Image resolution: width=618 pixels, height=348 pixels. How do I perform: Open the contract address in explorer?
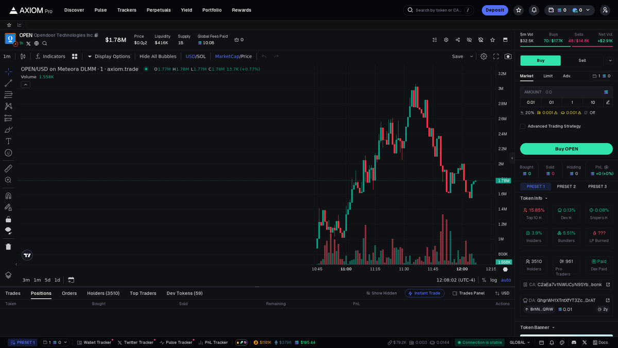(608, 285)
